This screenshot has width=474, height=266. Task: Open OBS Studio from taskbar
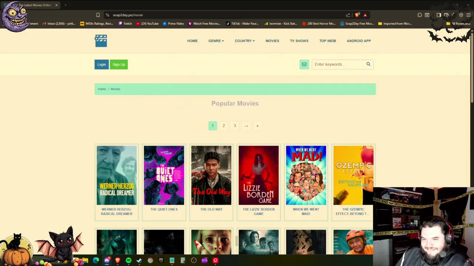tap(194, 260)
